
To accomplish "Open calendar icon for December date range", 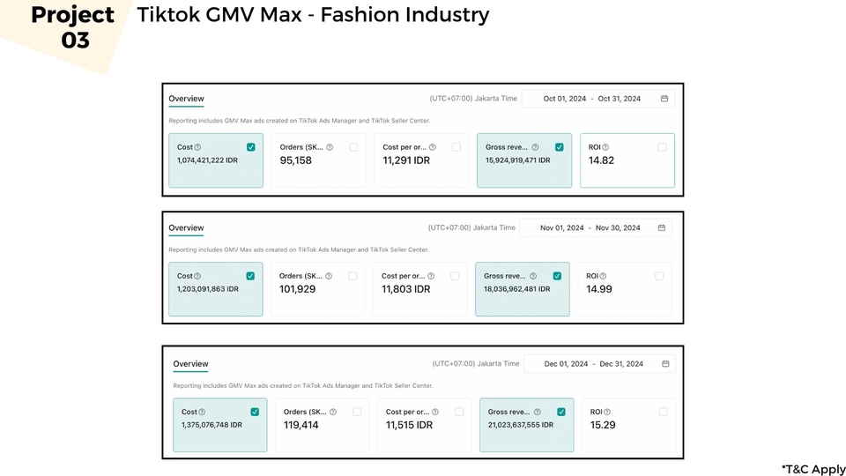I will coord(665,364).
